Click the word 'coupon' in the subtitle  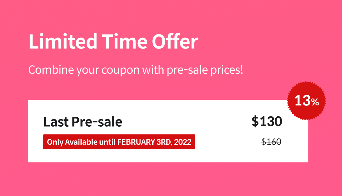[121, 71]
